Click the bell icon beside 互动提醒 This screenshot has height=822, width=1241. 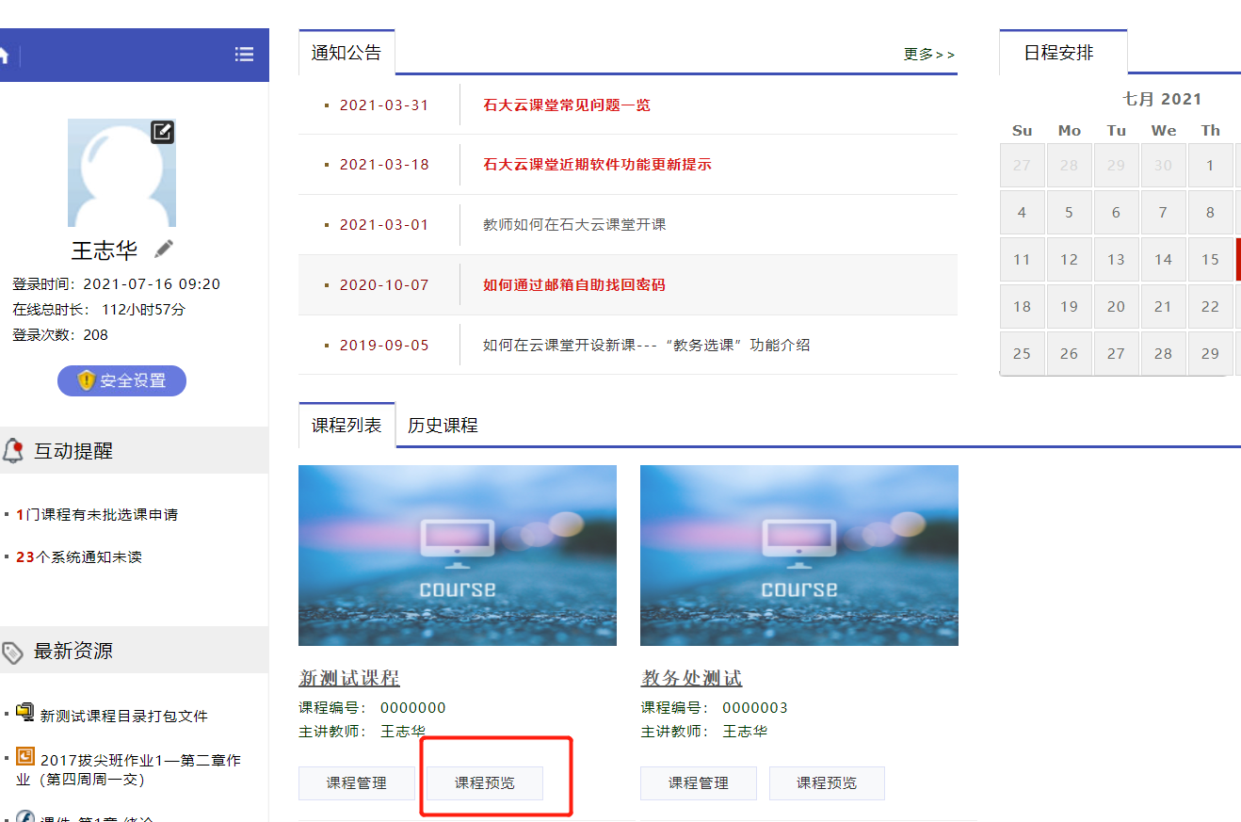pyautogui.click(x=13, y=451)
